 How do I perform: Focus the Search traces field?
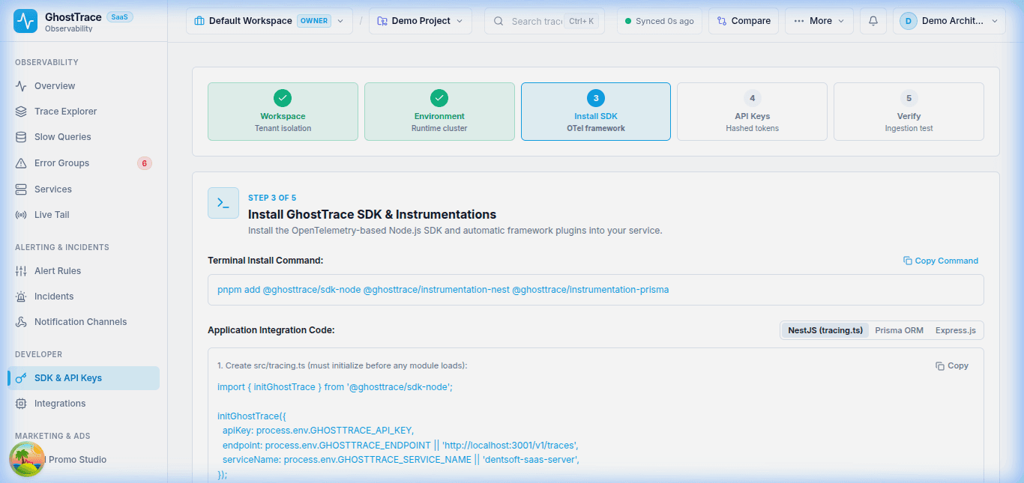point(543,21)
